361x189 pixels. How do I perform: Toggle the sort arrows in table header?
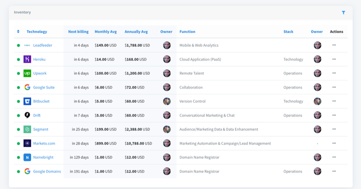(x=18, y=32)
